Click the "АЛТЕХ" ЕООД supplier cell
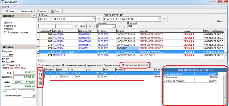Viewport: 229px width, 106px height. (161, 55)
